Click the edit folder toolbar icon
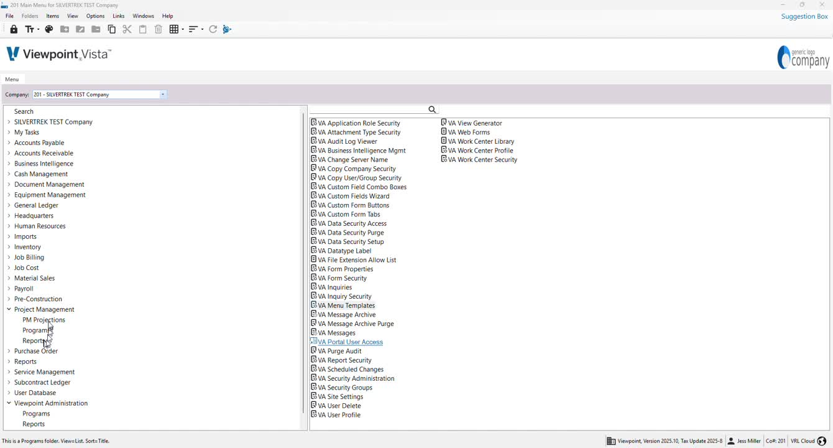 [x=80, y=29]
